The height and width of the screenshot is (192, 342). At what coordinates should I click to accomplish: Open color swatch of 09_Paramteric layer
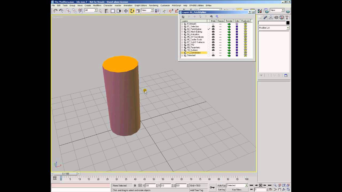click(237, 47)
